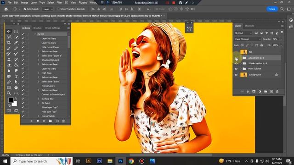This screenshot has height=165, width=294.
Task: Expand the Shadow/Highlight action step
Action: [39, 60]
